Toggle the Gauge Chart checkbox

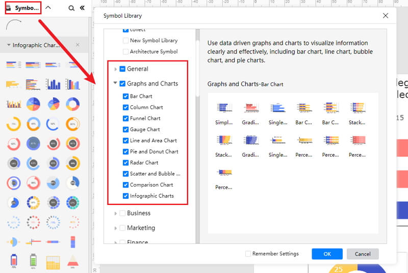coord(125,129)
